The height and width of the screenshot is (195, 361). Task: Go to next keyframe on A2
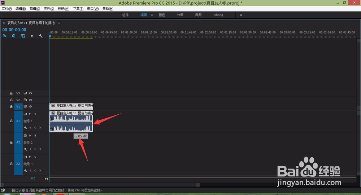tap(40, 149)
